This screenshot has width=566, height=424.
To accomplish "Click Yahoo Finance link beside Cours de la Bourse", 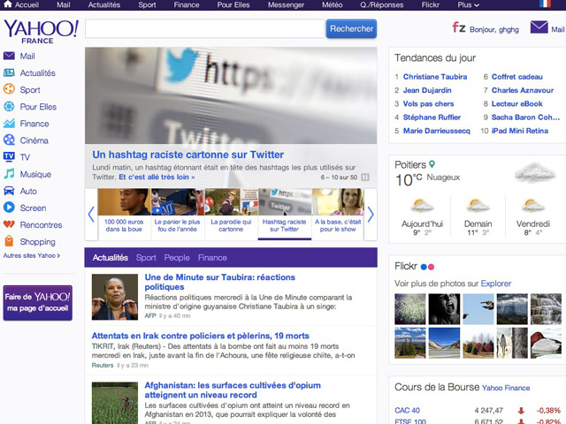I will tap(506, 388).
